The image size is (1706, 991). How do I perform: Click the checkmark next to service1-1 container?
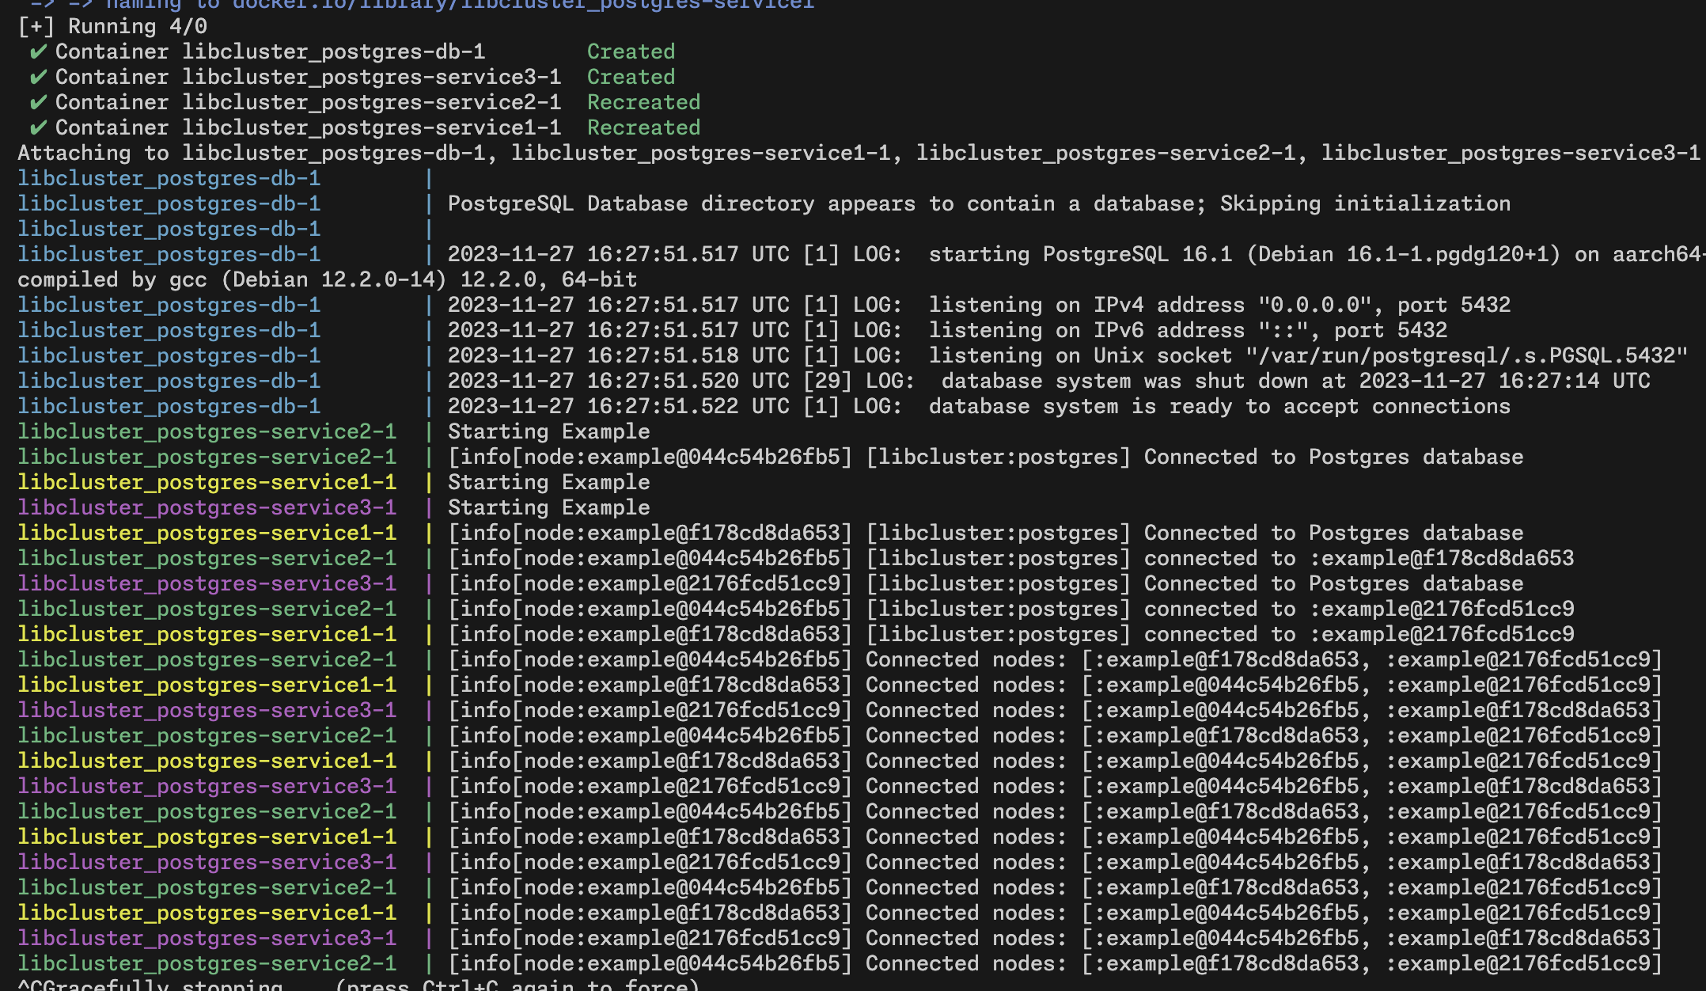[x=38, y=128]
